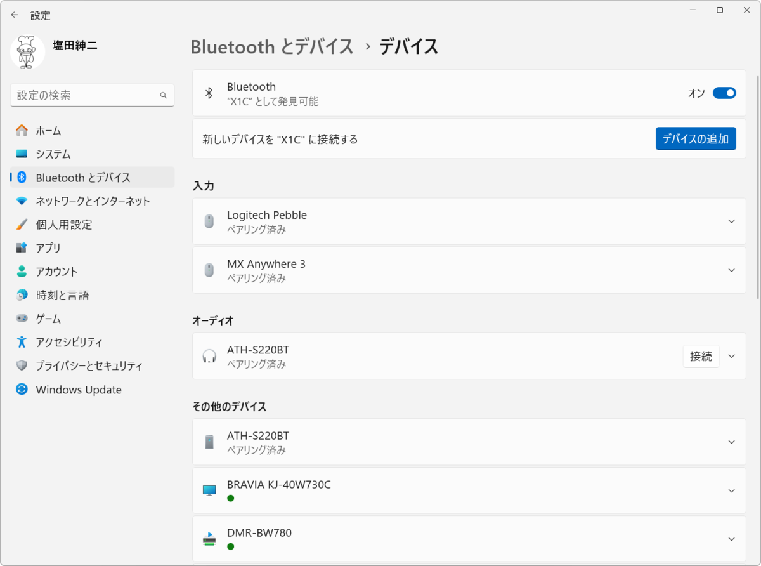Select アクセシビリティ in the sidebar
This screenshot has width=761, height=566.
(22, 342)
